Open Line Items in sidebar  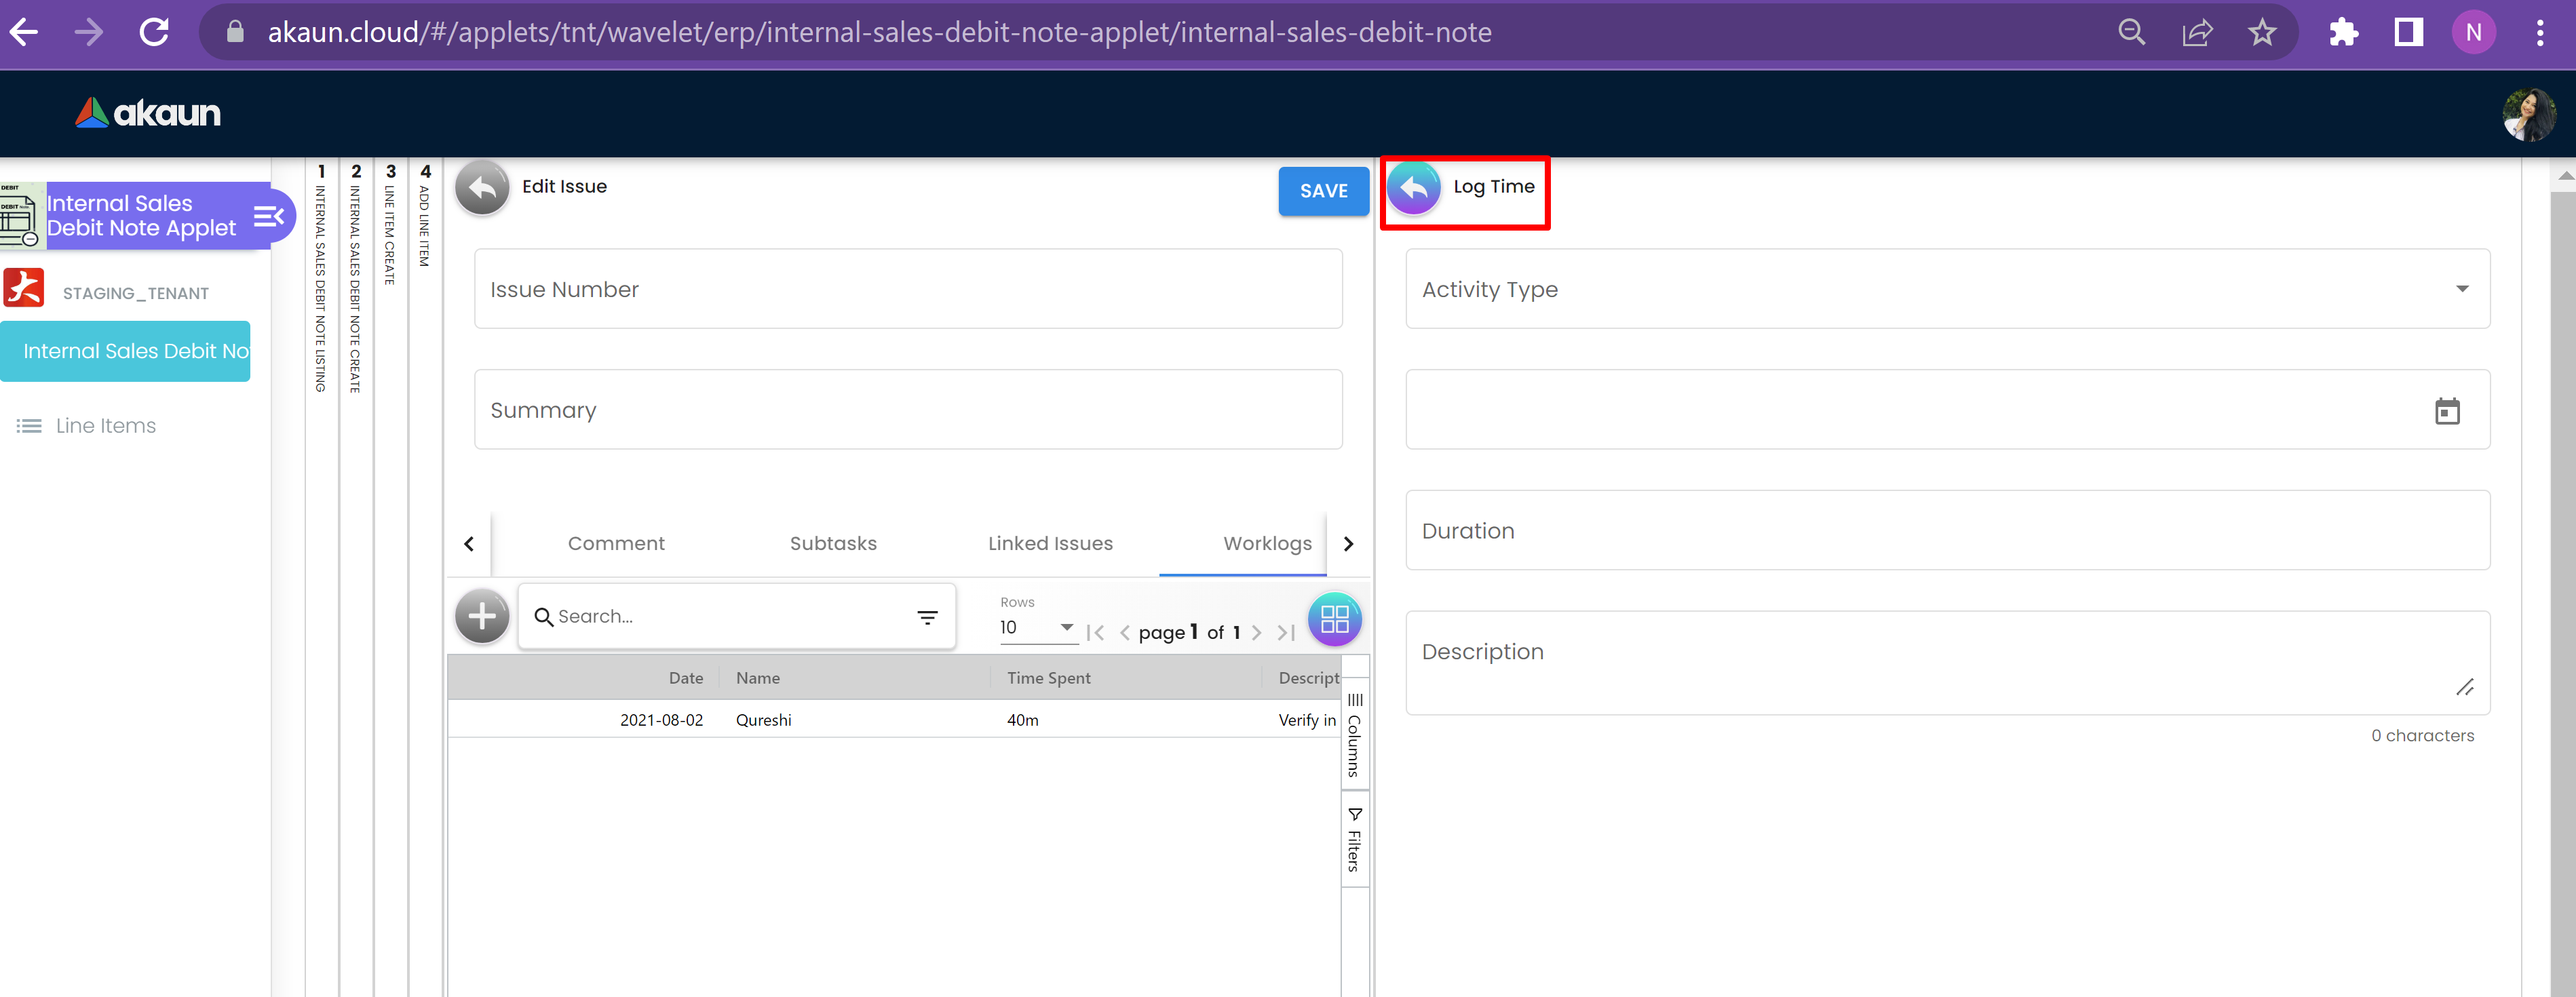tap(105, 426)
